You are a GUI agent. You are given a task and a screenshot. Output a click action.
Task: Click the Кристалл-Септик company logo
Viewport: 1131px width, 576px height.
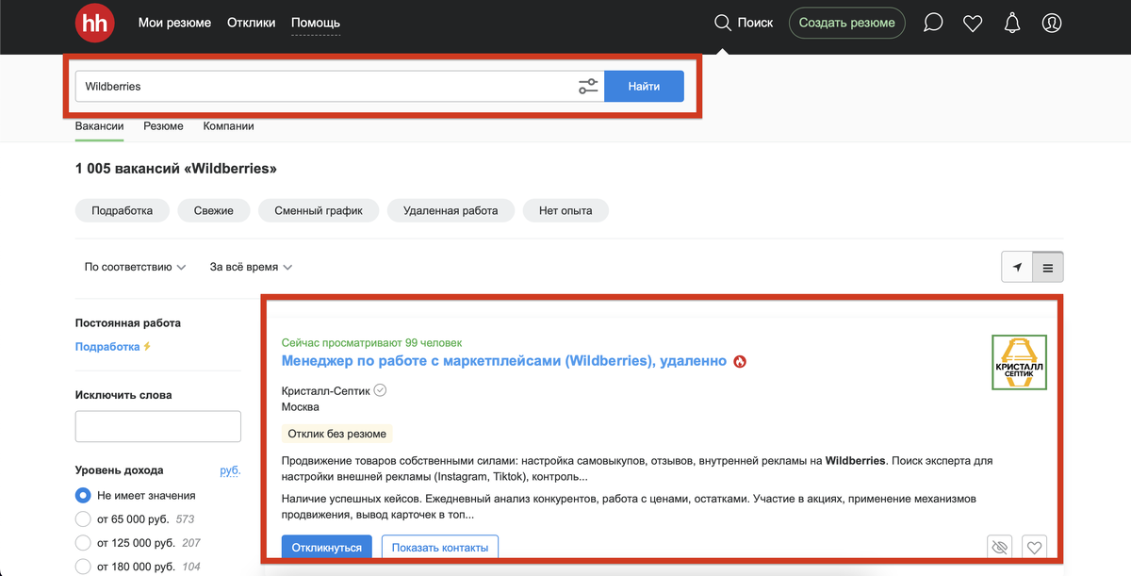(1019, 362)
